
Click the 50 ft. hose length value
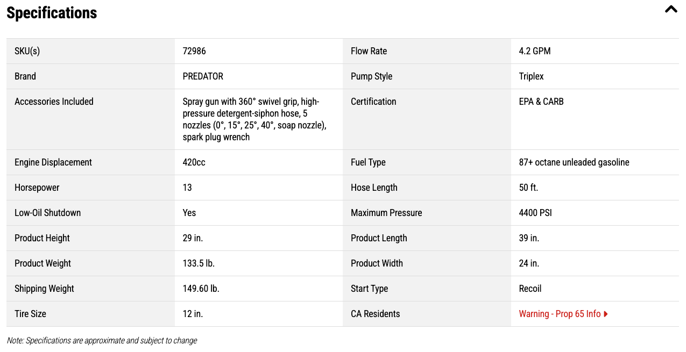(528, 188)
